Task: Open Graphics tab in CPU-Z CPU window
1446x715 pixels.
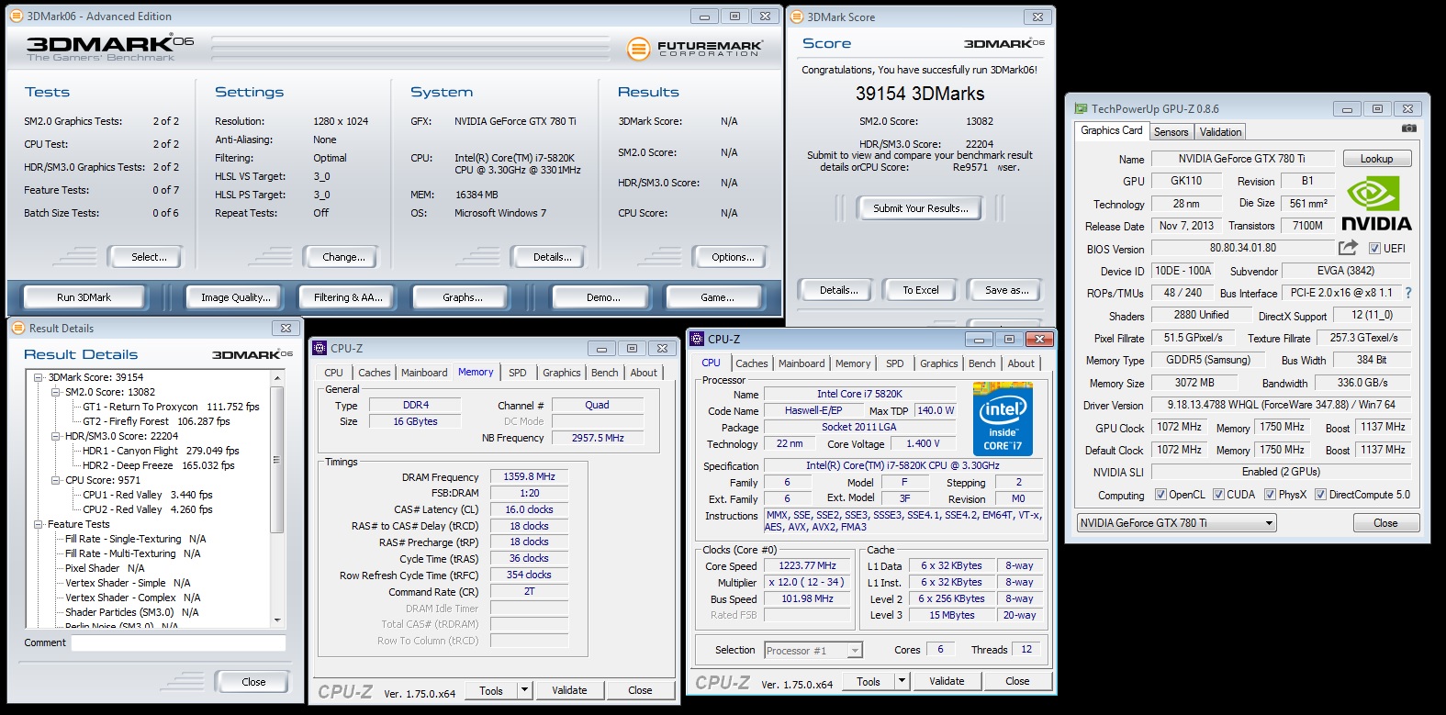Action: [939, 363]
